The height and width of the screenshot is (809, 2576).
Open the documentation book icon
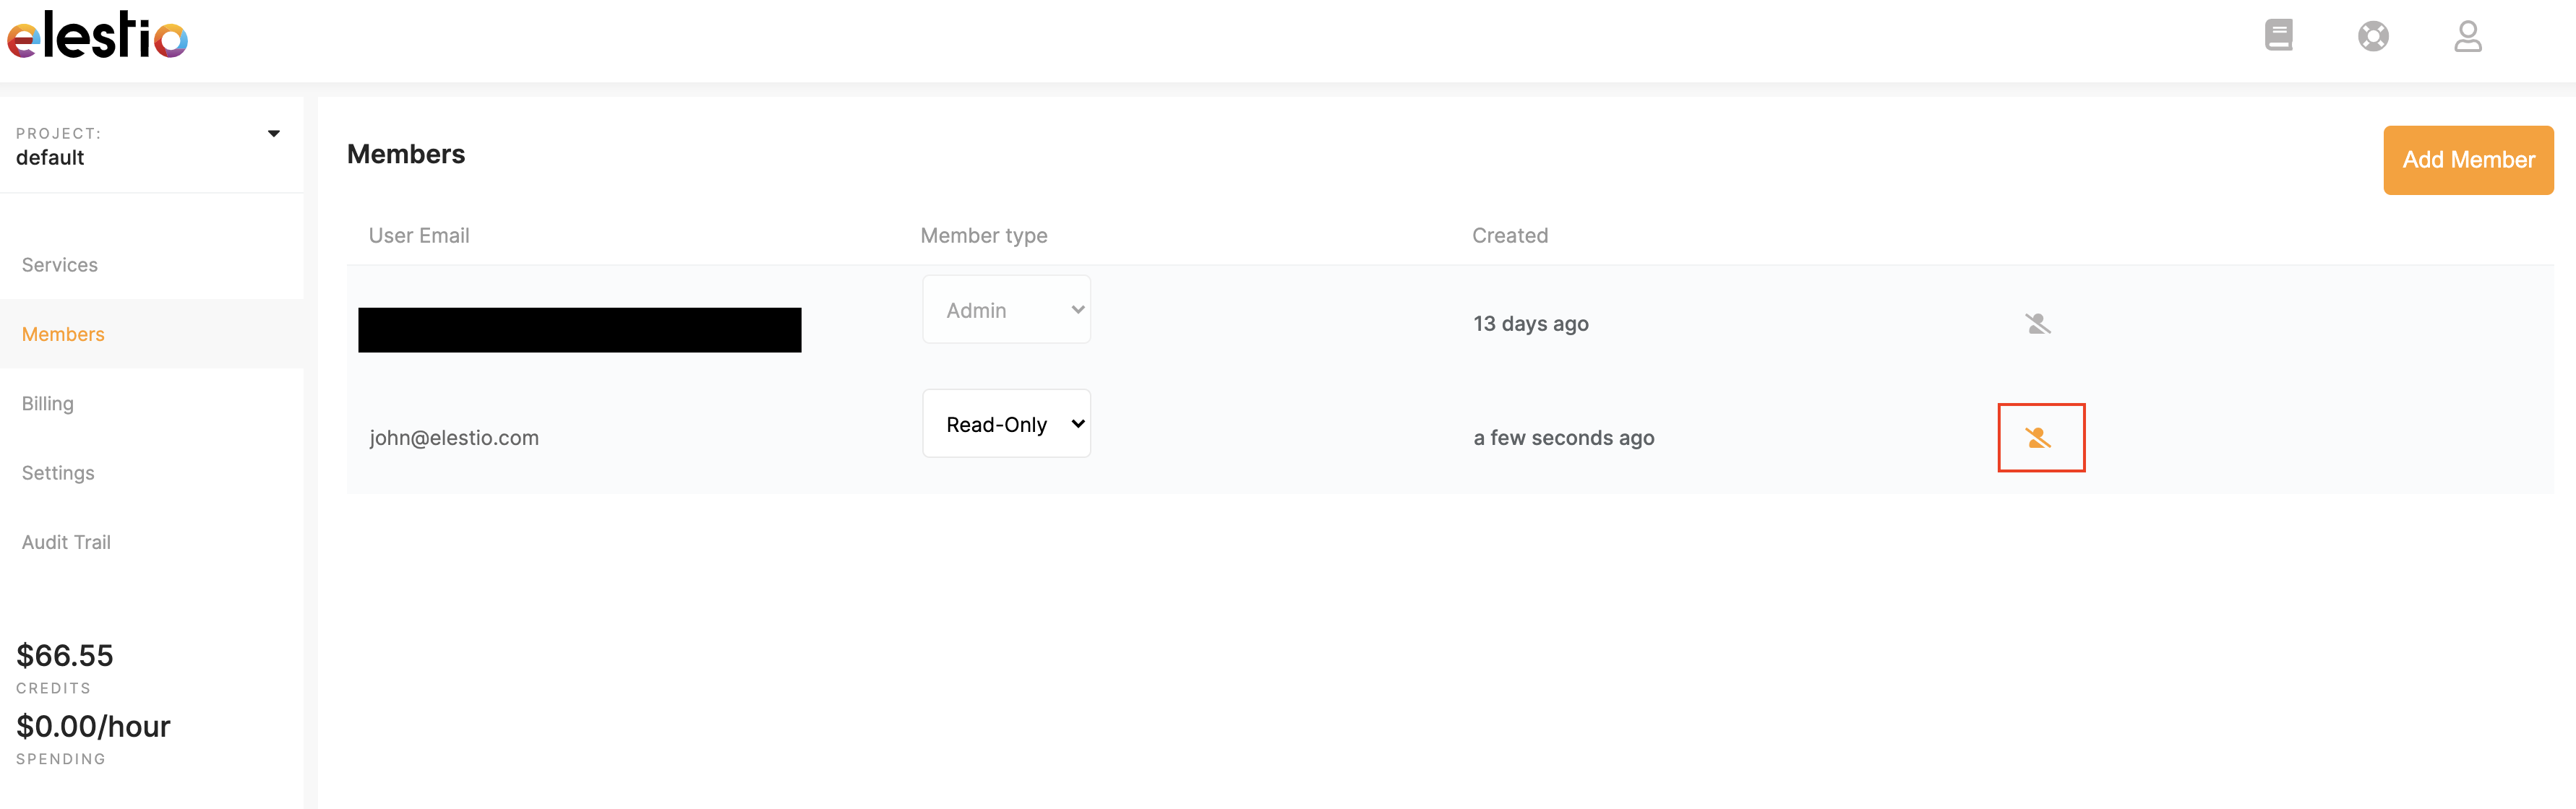pos(2278,36)
